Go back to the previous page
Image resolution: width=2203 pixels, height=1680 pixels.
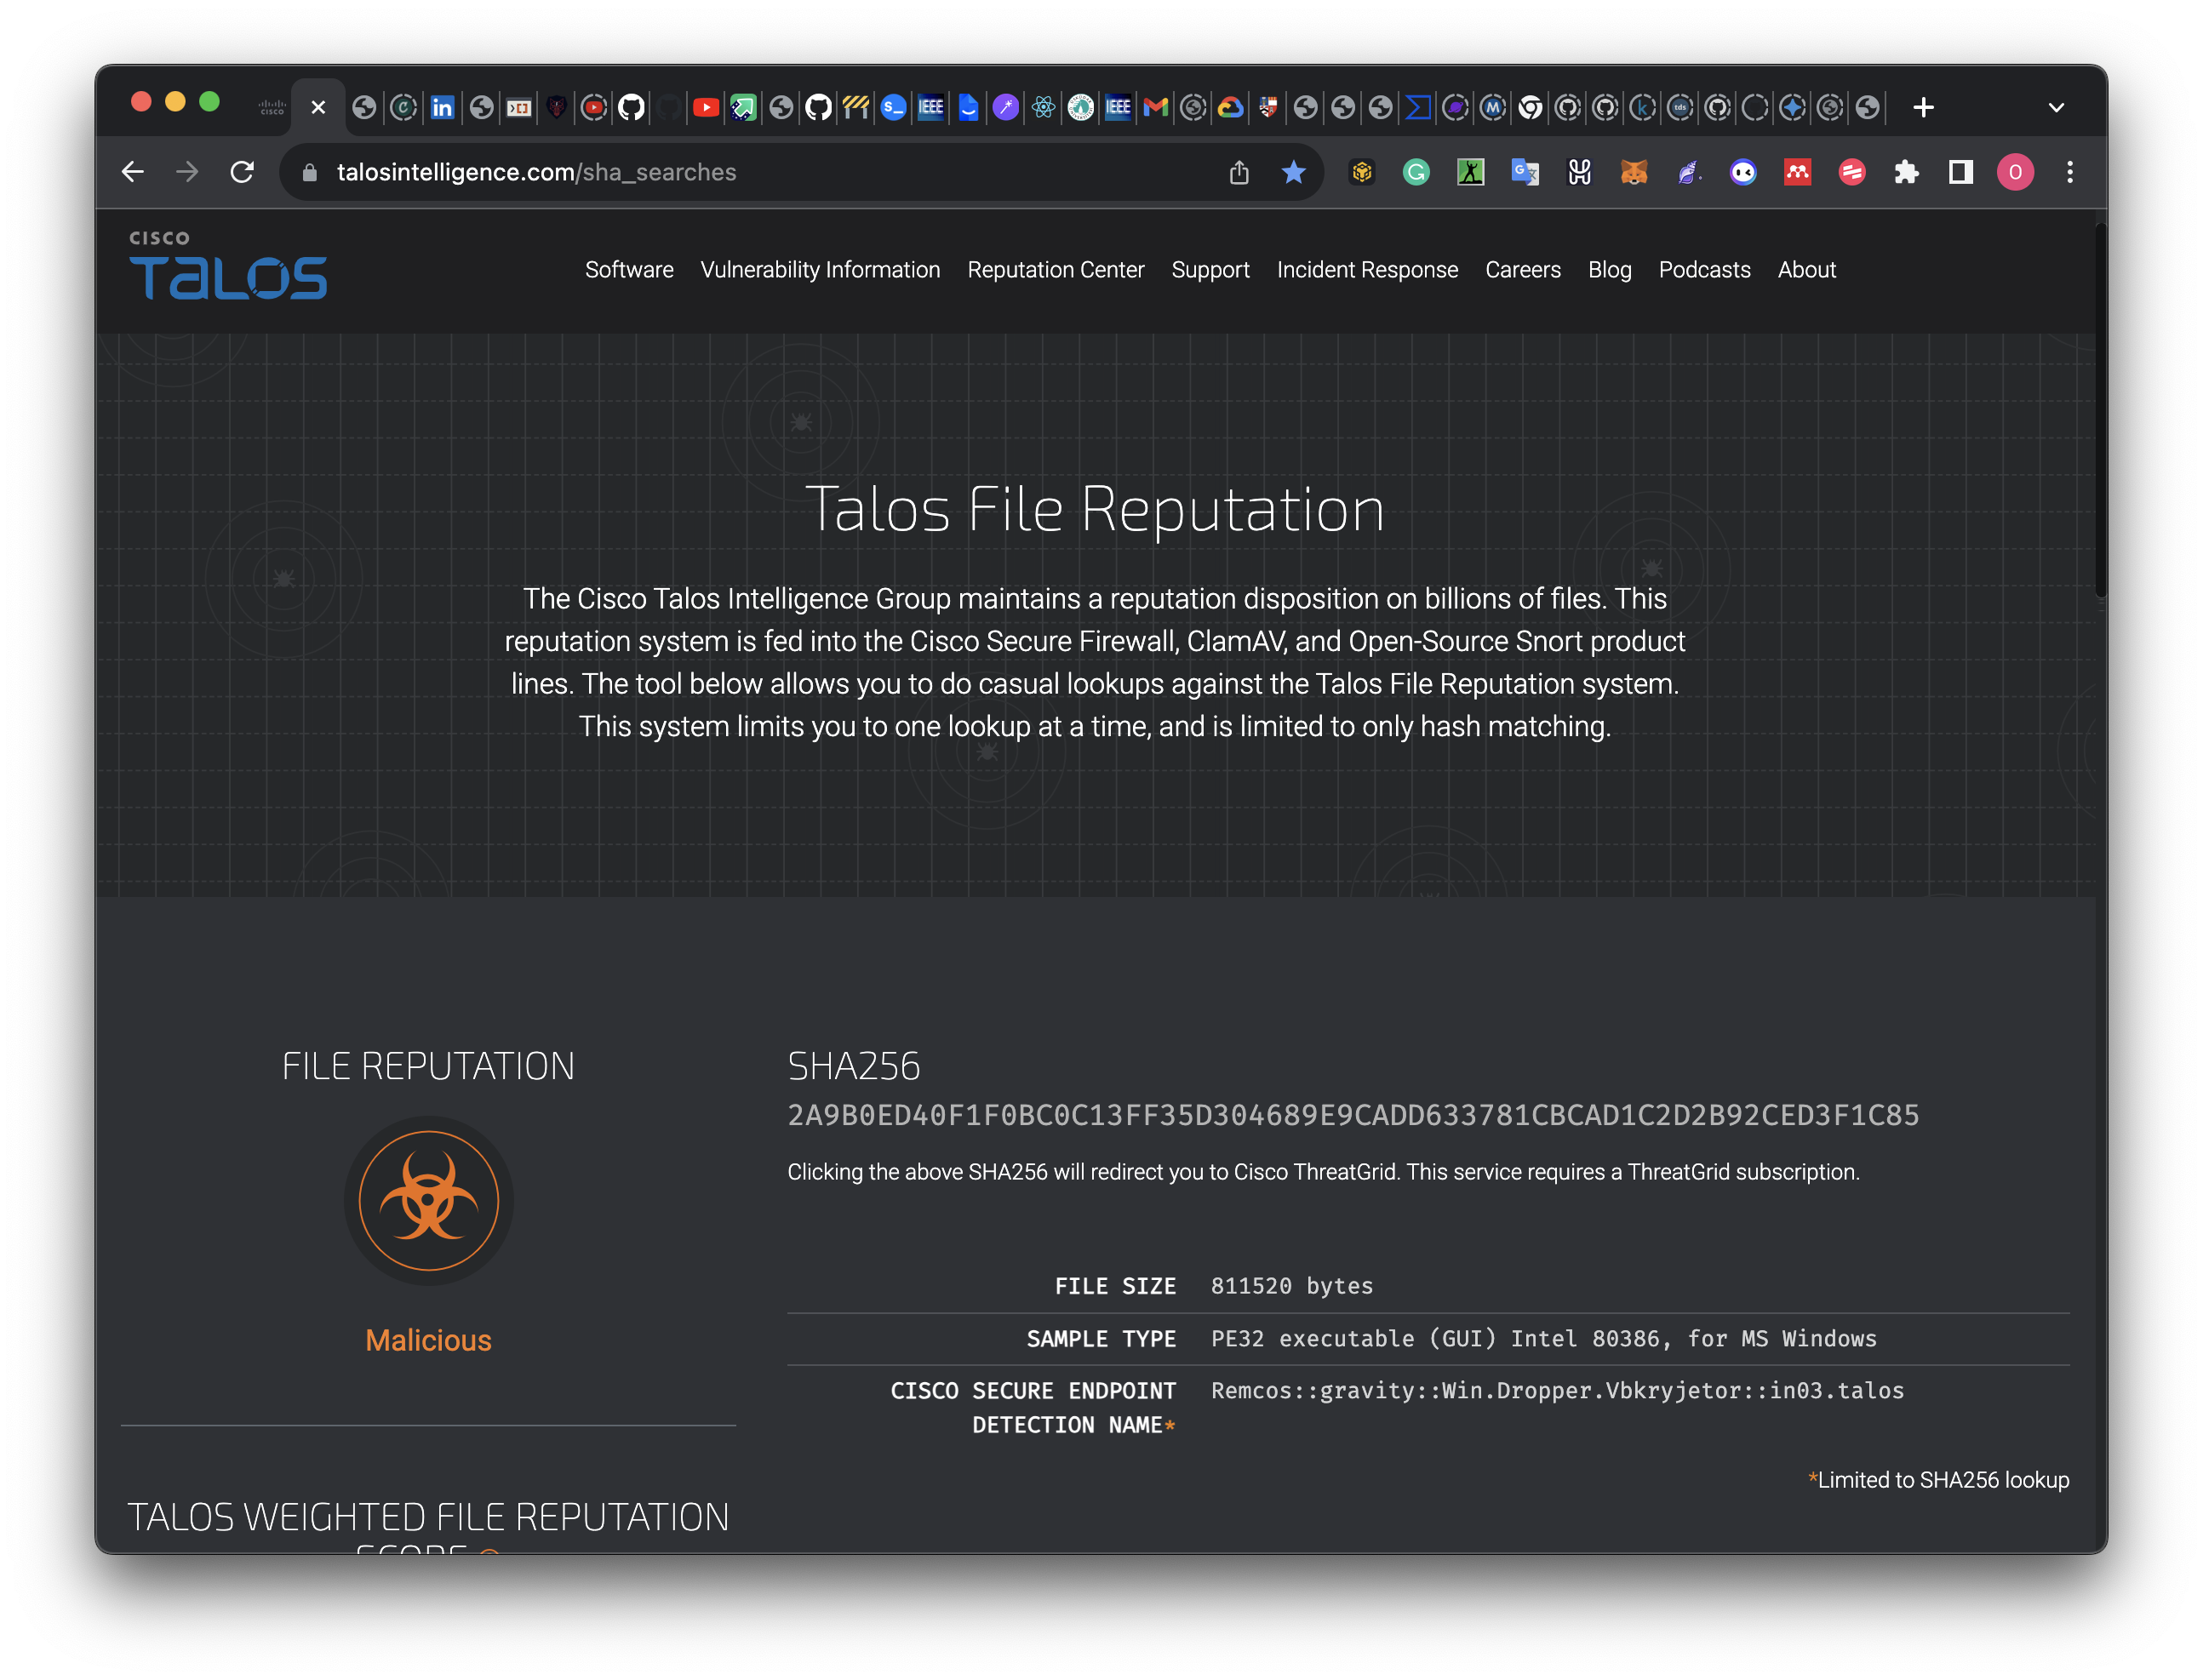click(133, 172)
